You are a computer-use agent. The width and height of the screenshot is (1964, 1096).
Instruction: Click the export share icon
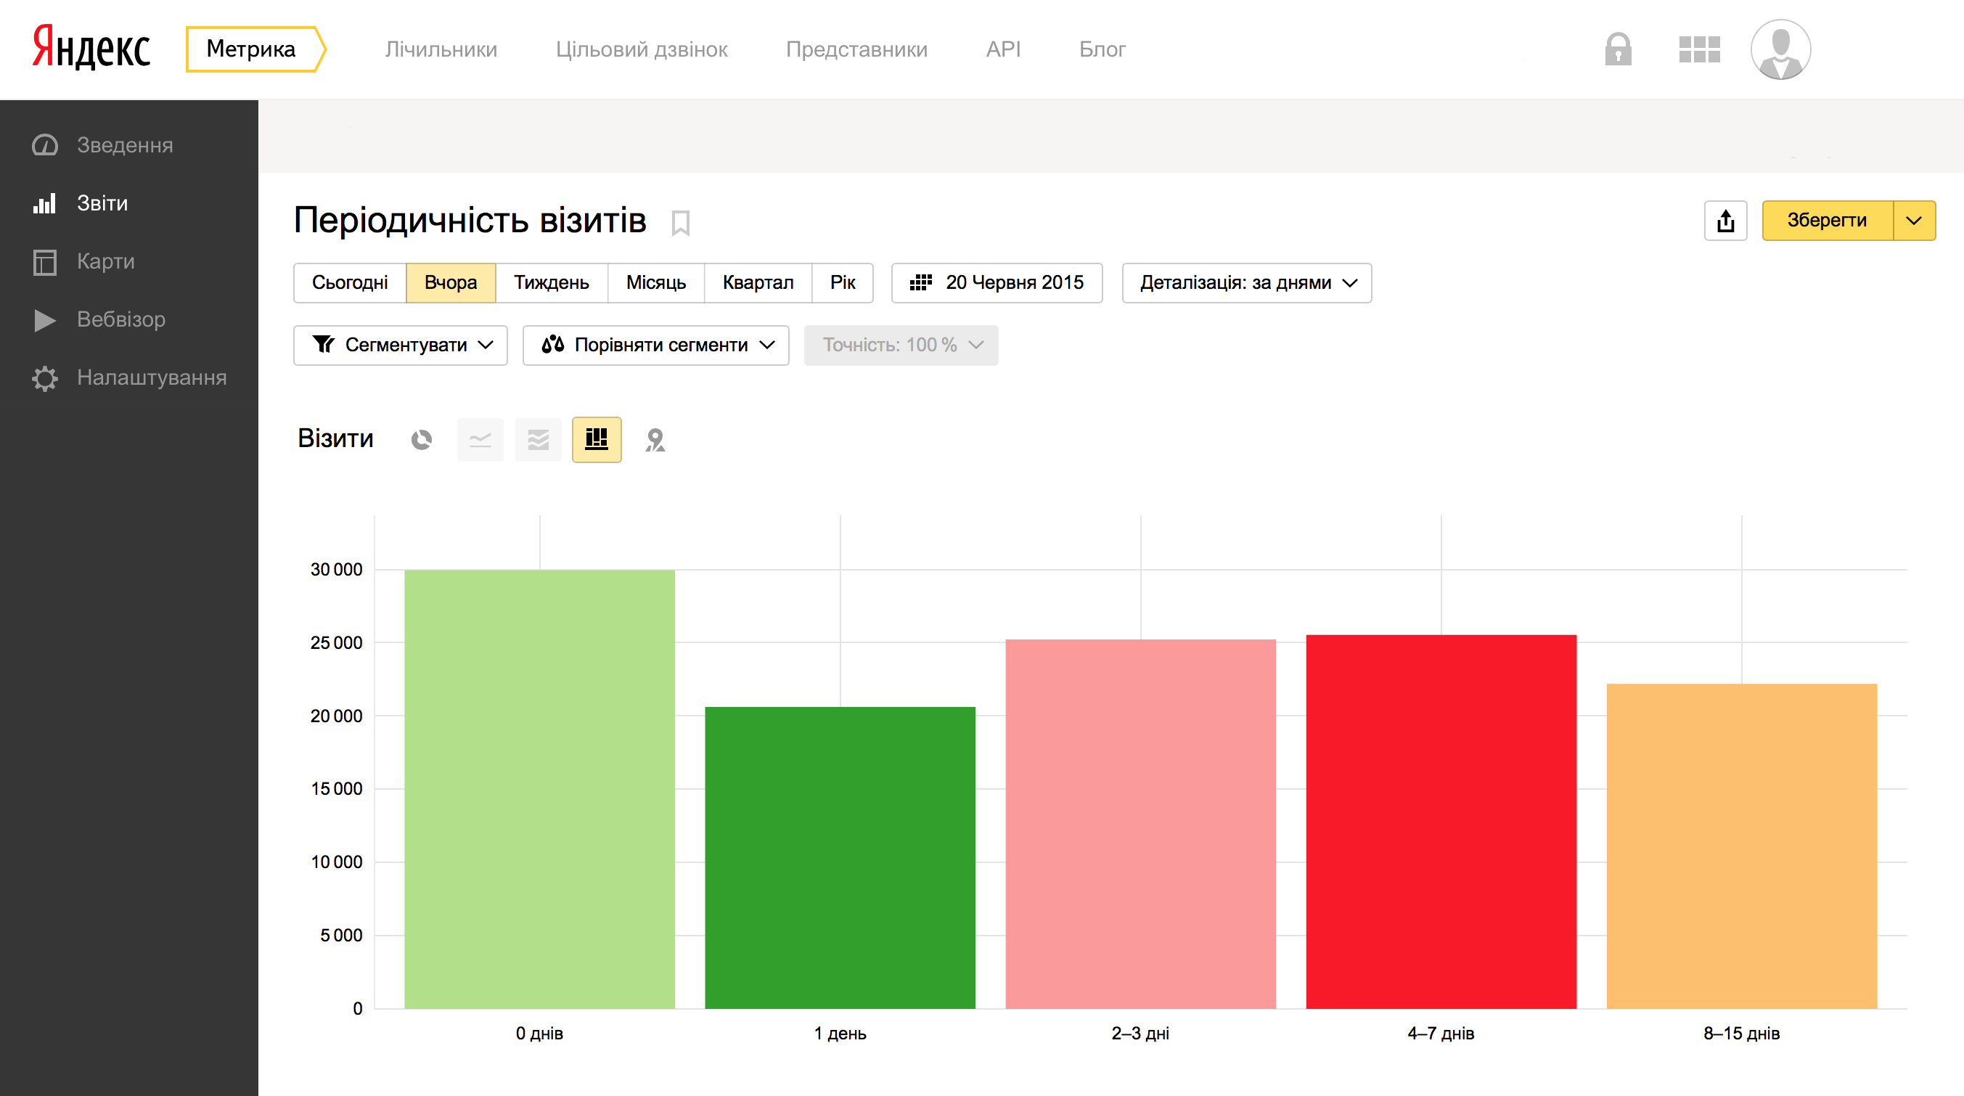pos(1725,221)
